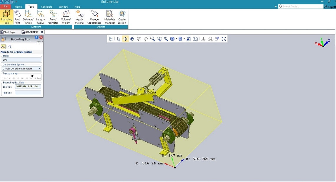Click Apply Material in Utilities
336x182 pixels.
(79, 17)
